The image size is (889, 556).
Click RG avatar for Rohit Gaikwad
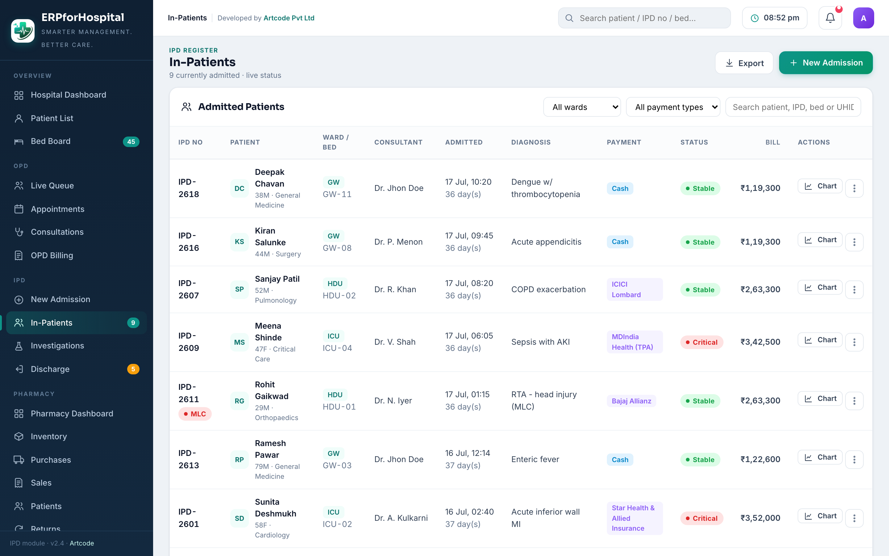[240, 401]
